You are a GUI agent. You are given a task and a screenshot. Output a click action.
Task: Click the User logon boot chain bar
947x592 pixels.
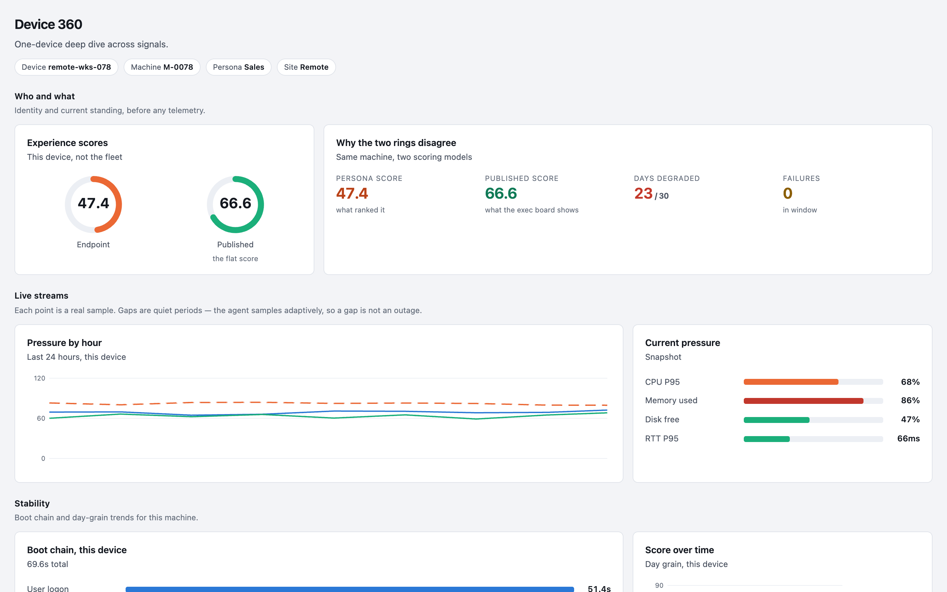point(350,589)
